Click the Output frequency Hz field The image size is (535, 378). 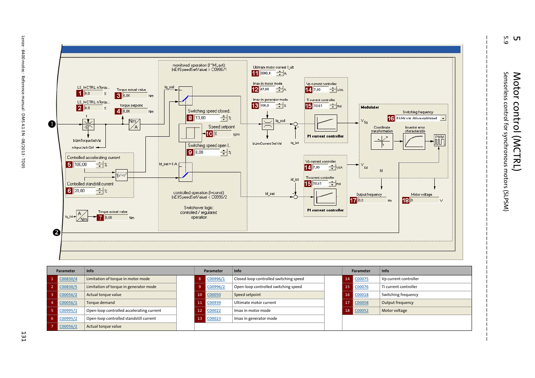372,200
